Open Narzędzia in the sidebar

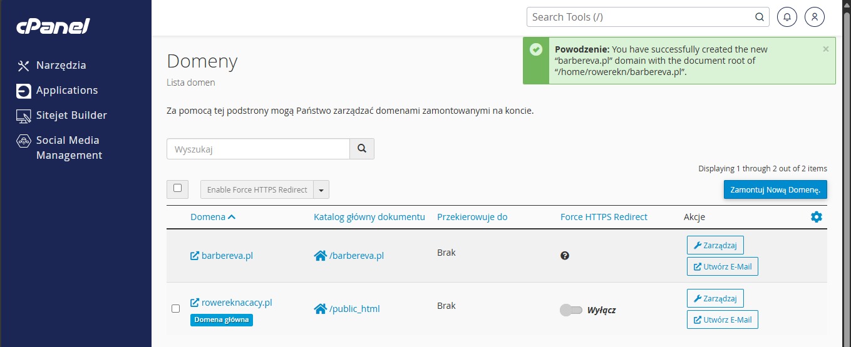tap(61, 65)
